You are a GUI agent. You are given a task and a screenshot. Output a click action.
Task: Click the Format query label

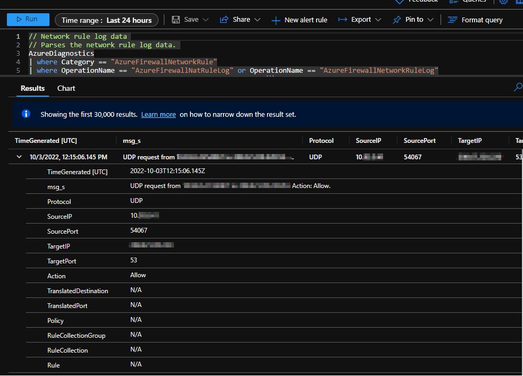482,20
